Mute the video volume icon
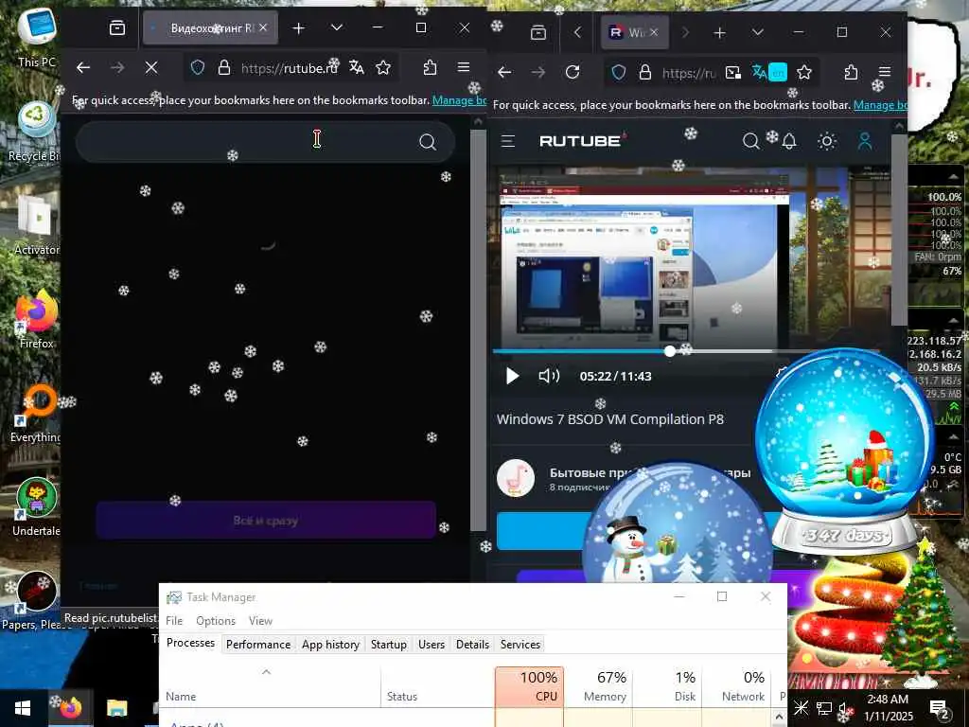 point(549,376)
